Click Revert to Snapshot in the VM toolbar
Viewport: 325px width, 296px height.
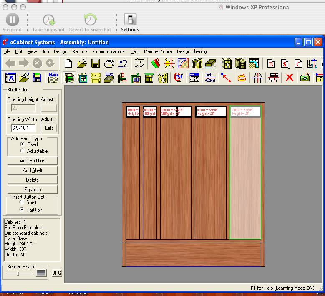[x=90, y=23]
